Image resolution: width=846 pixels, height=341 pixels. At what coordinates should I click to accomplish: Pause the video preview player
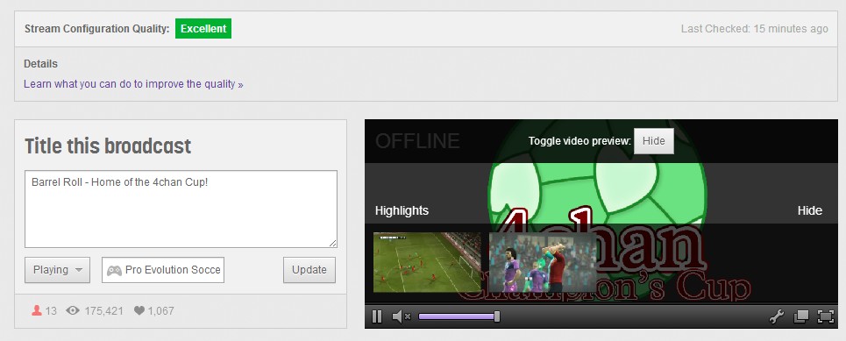[377, 316]
